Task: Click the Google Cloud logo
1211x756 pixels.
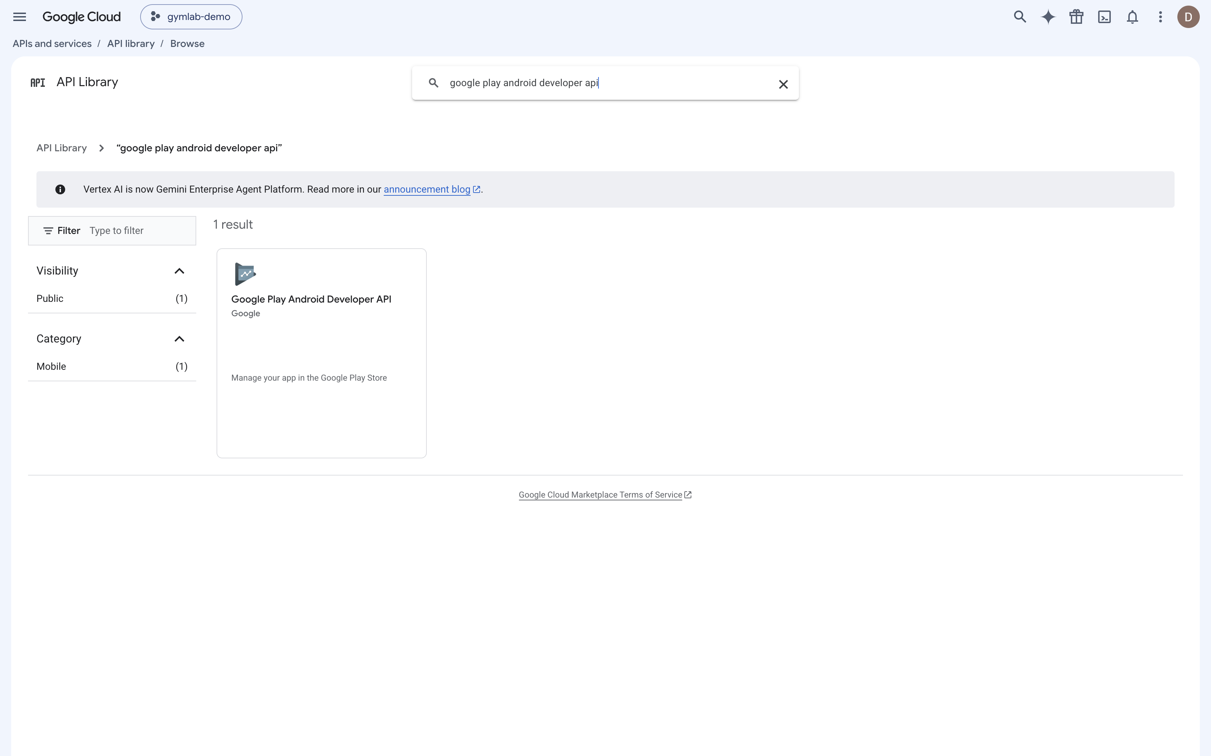Action: point(82,16)
